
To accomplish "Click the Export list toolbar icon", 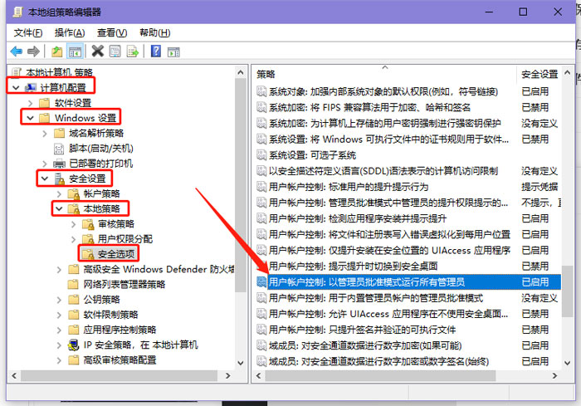I will click(131, 51).
